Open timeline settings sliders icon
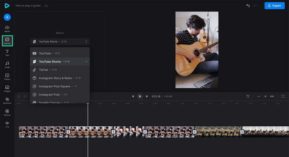 pos(248,96)
